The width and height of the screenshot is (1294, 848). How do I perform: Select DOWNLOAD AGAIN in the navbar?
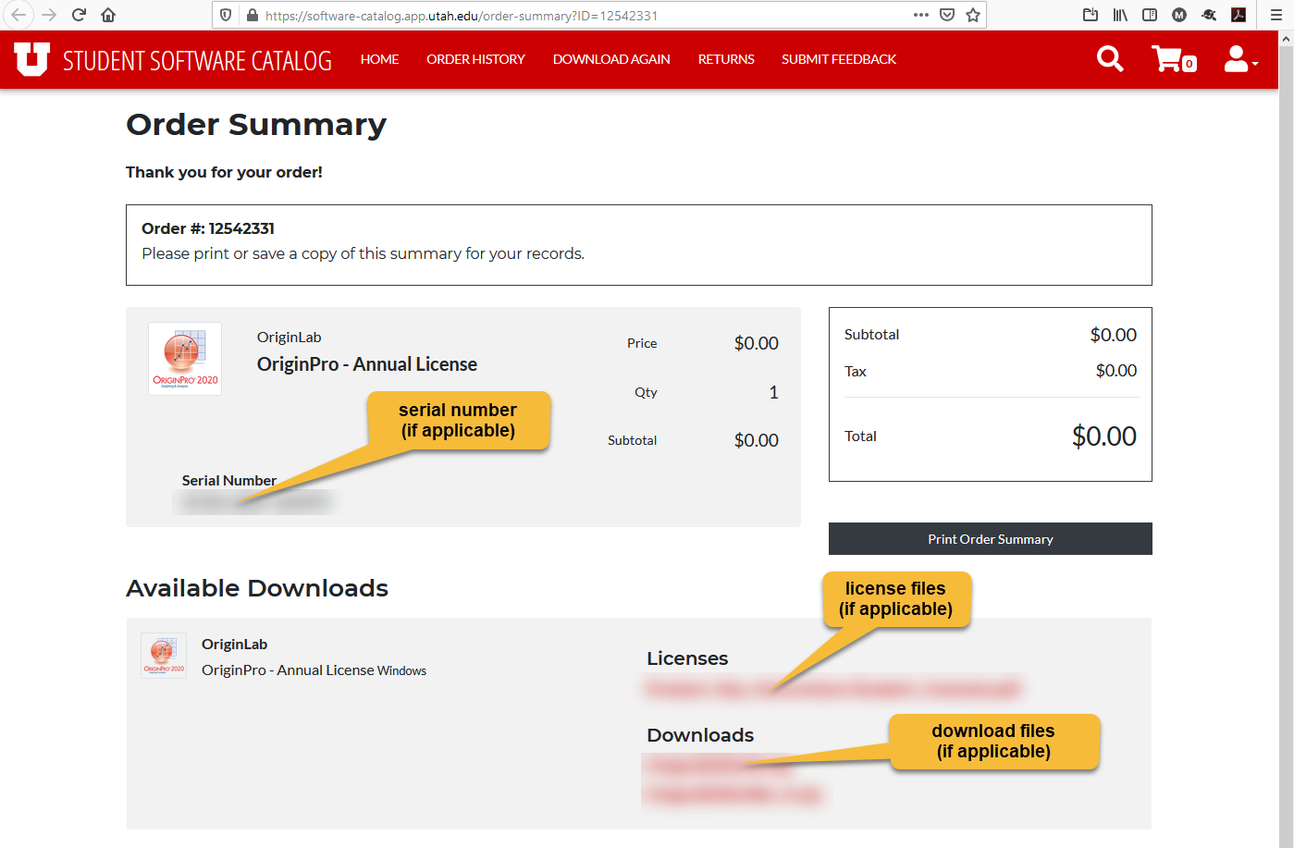tap(611, 59)
